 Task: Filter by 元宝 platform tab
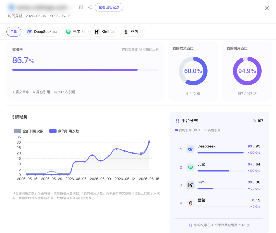[x=75, y=32]
